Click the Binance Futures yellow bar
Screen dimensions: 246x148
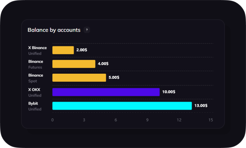[x=74, y=64]
